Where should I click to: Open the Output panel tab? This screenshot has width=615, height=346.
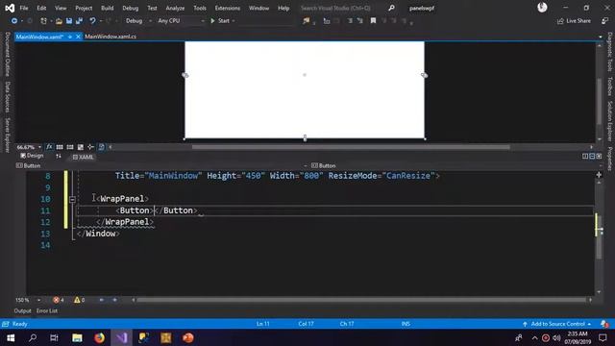(x=22, y=311)
